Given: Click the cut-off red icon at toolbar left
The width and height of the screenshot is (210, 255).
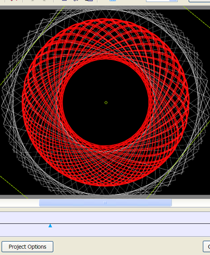Looking at the screenshot, I should 14,1.
